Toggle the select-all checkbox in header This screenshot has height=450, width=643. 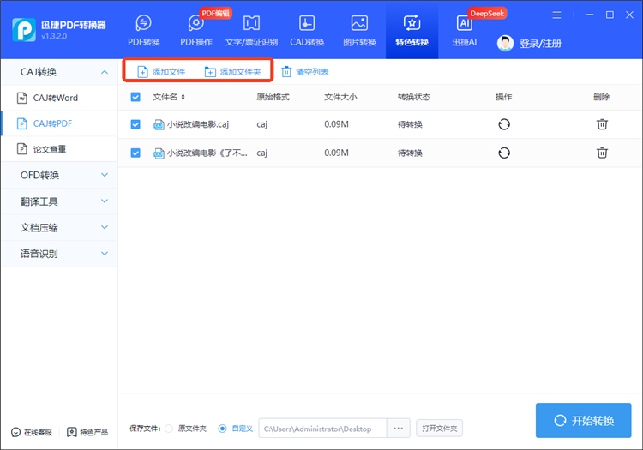135,97
